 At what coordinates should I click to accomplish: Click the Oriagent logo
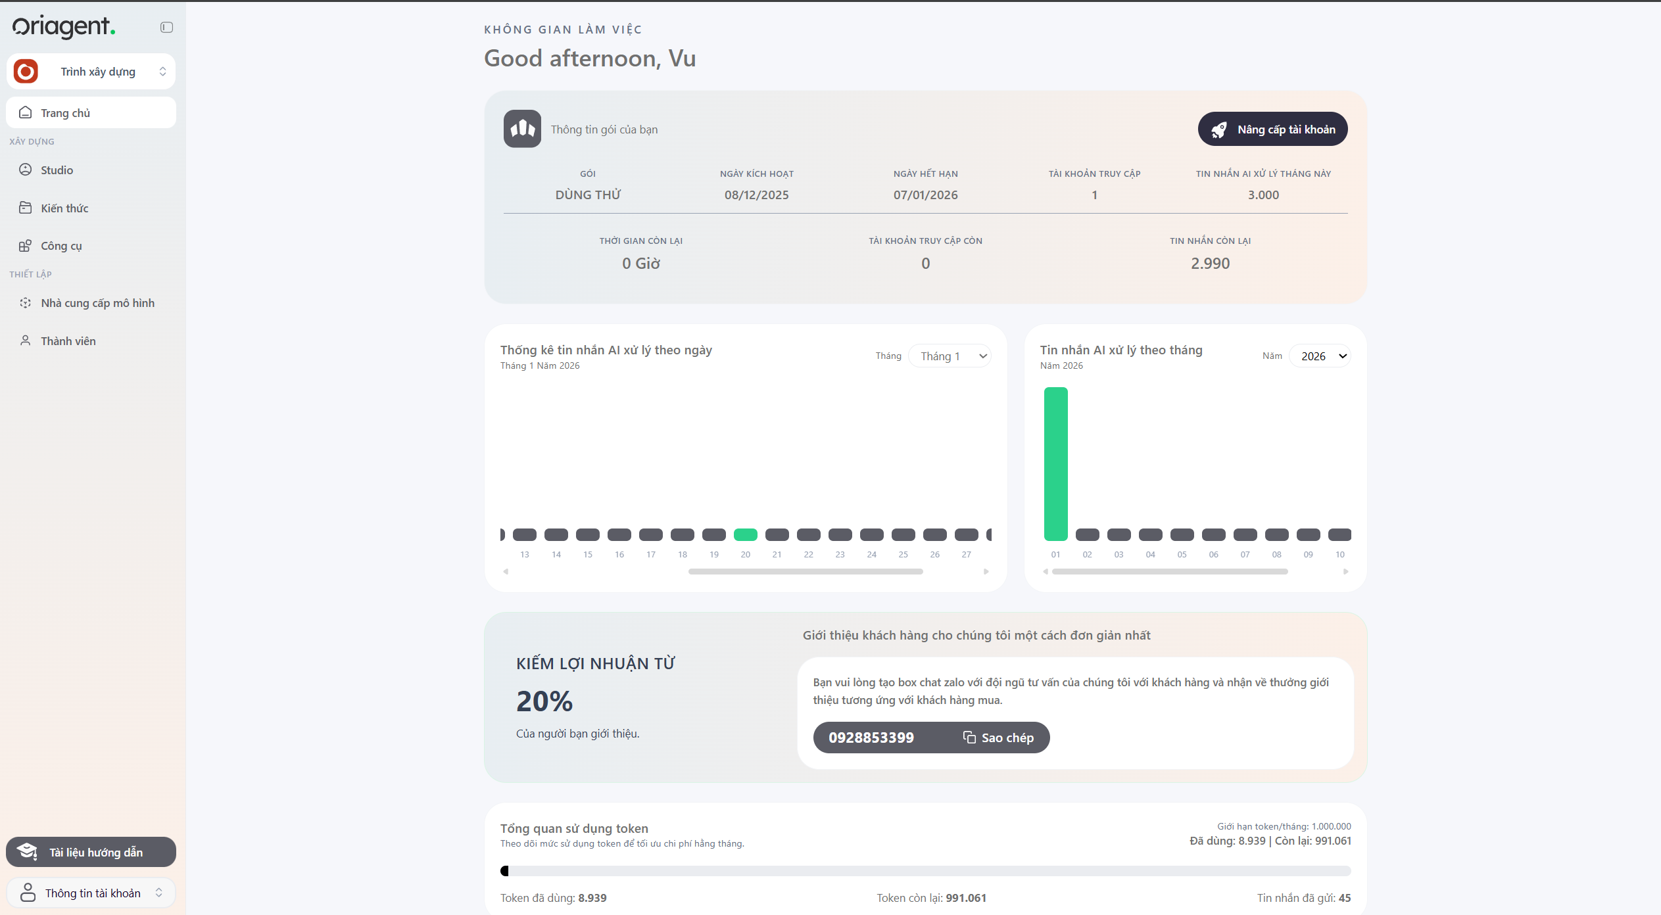(x=64, y=26)
